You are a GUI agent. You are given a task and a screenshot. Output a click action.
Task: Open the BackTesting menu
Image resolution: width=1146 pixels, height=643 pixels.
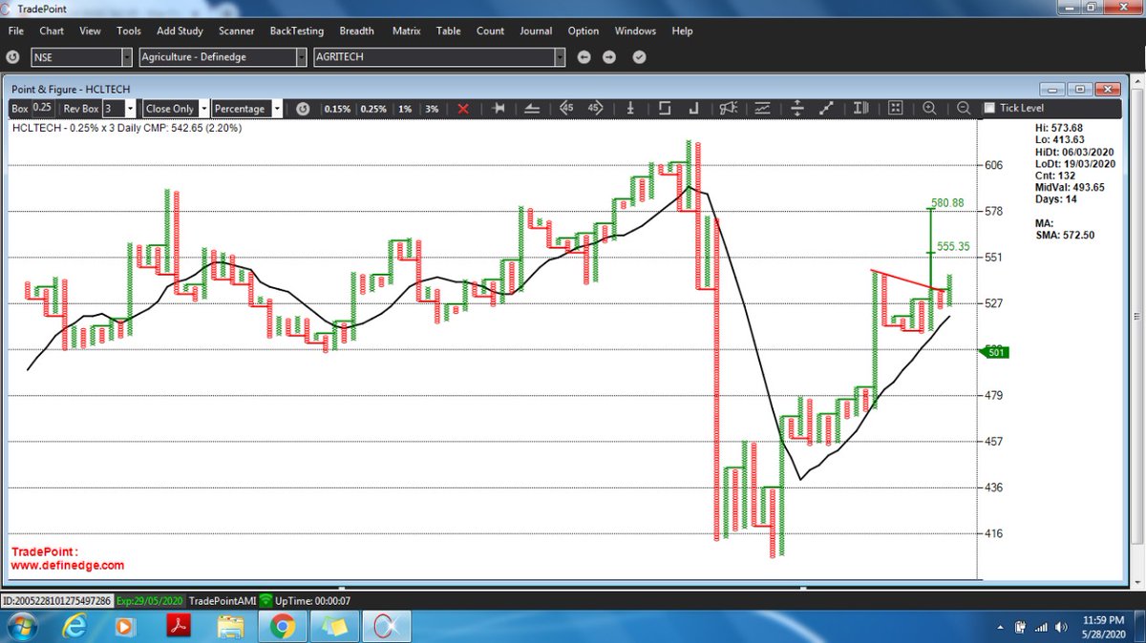click(297, 31)
